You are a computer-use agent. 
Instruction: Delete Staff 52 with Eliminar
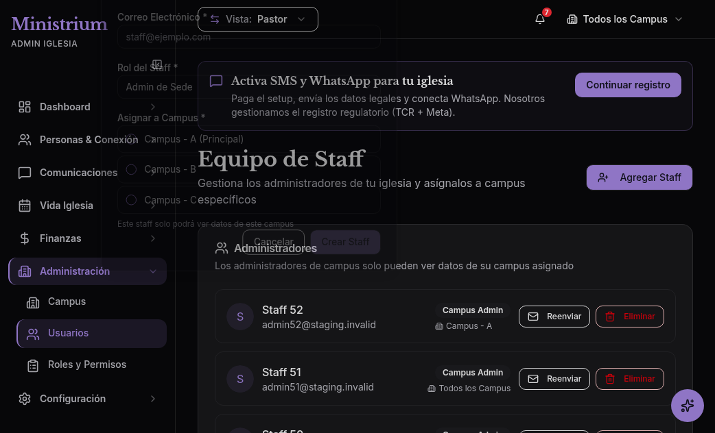(630, 317)
